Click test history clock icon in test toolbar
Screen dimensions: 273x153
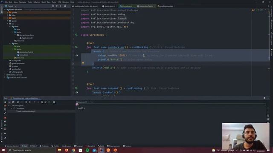coord(42,102)
